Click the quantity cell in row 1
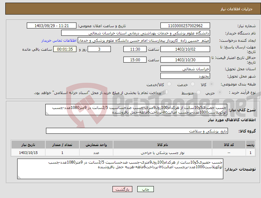Viewport: 261px width, 198px height. pyautogui.click(x=62, y=153)
